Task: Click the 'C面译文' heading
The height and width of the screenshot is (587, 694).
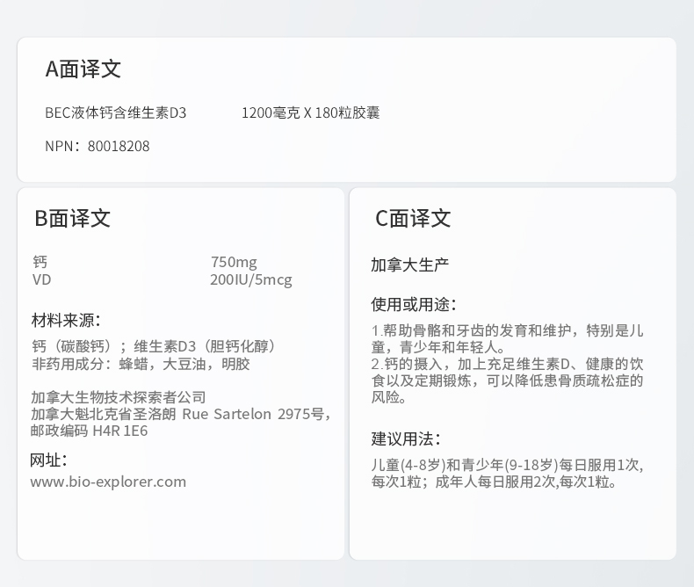Action: (413, 218)
